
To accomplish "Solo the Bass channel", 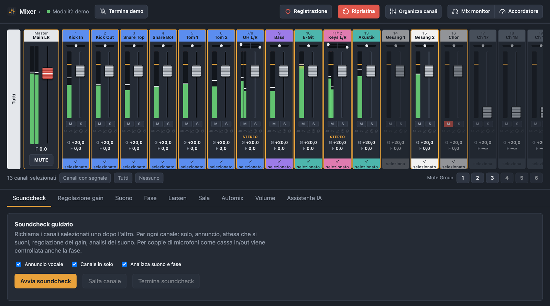I will (x=285, y=124).
